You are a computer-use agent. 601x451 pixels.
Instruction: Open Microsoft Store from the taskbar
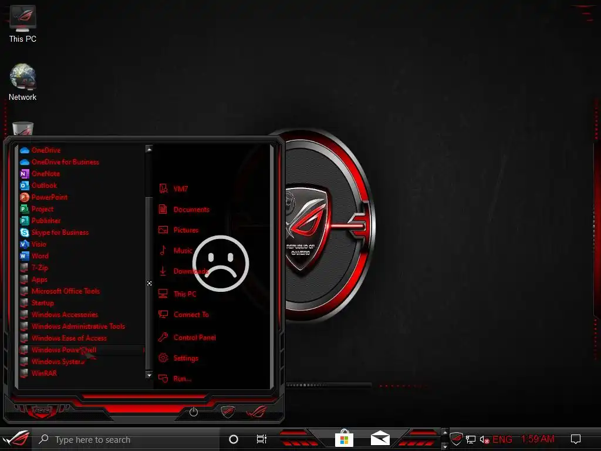344,439
